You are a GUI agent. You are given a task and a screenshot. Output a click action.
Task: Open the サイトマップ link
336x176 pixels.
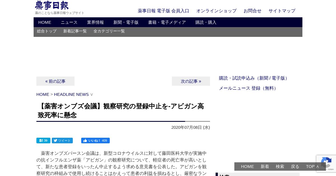[x=282, y=11]
